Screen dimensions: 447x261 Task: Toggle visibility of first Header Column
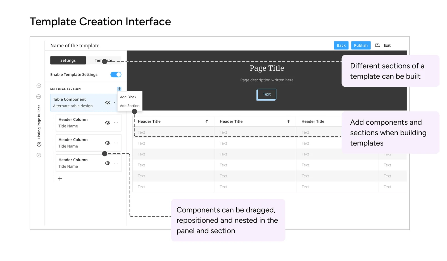[108, 123]
